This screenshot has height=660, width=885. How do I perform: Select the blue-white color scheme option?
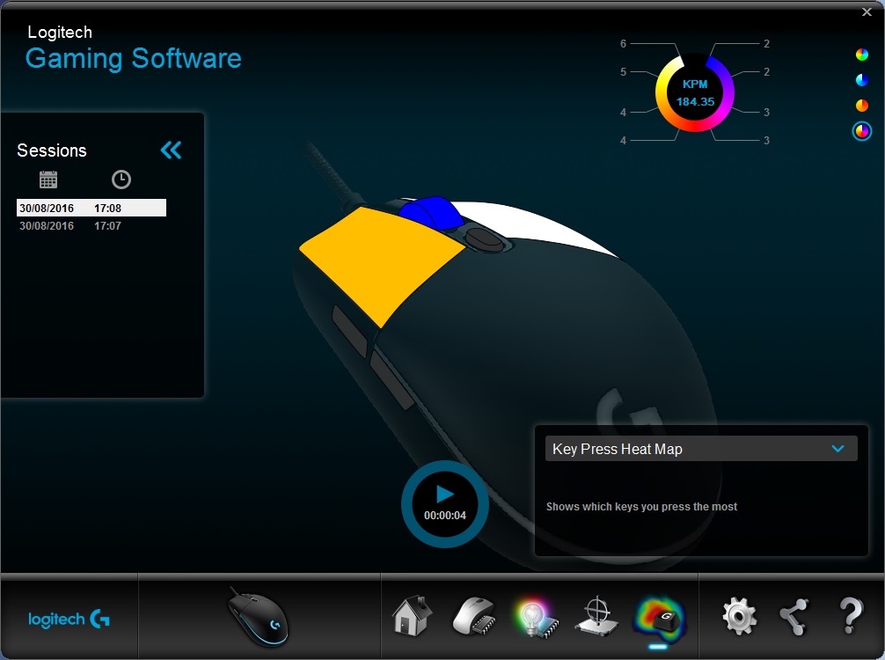click(862, 79)
